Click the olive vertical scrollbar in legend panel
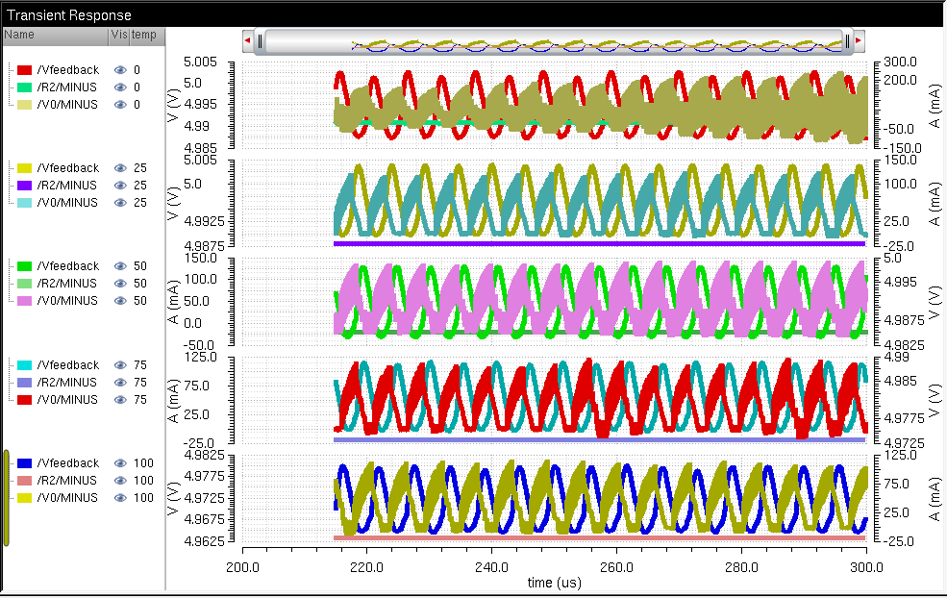The image size is (947, 598). 6,498
